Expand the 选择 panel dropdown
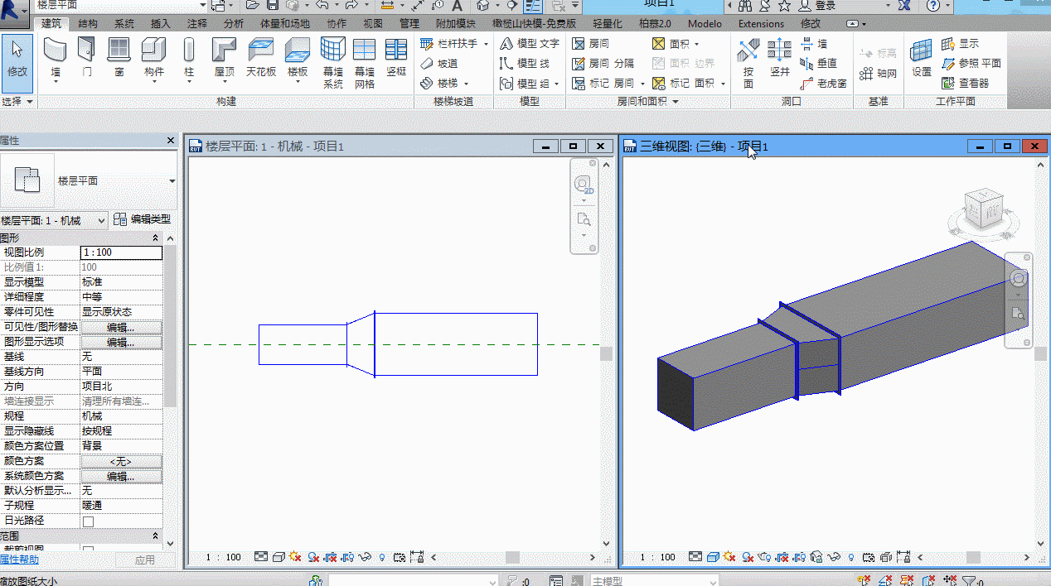 coord(17,101)
